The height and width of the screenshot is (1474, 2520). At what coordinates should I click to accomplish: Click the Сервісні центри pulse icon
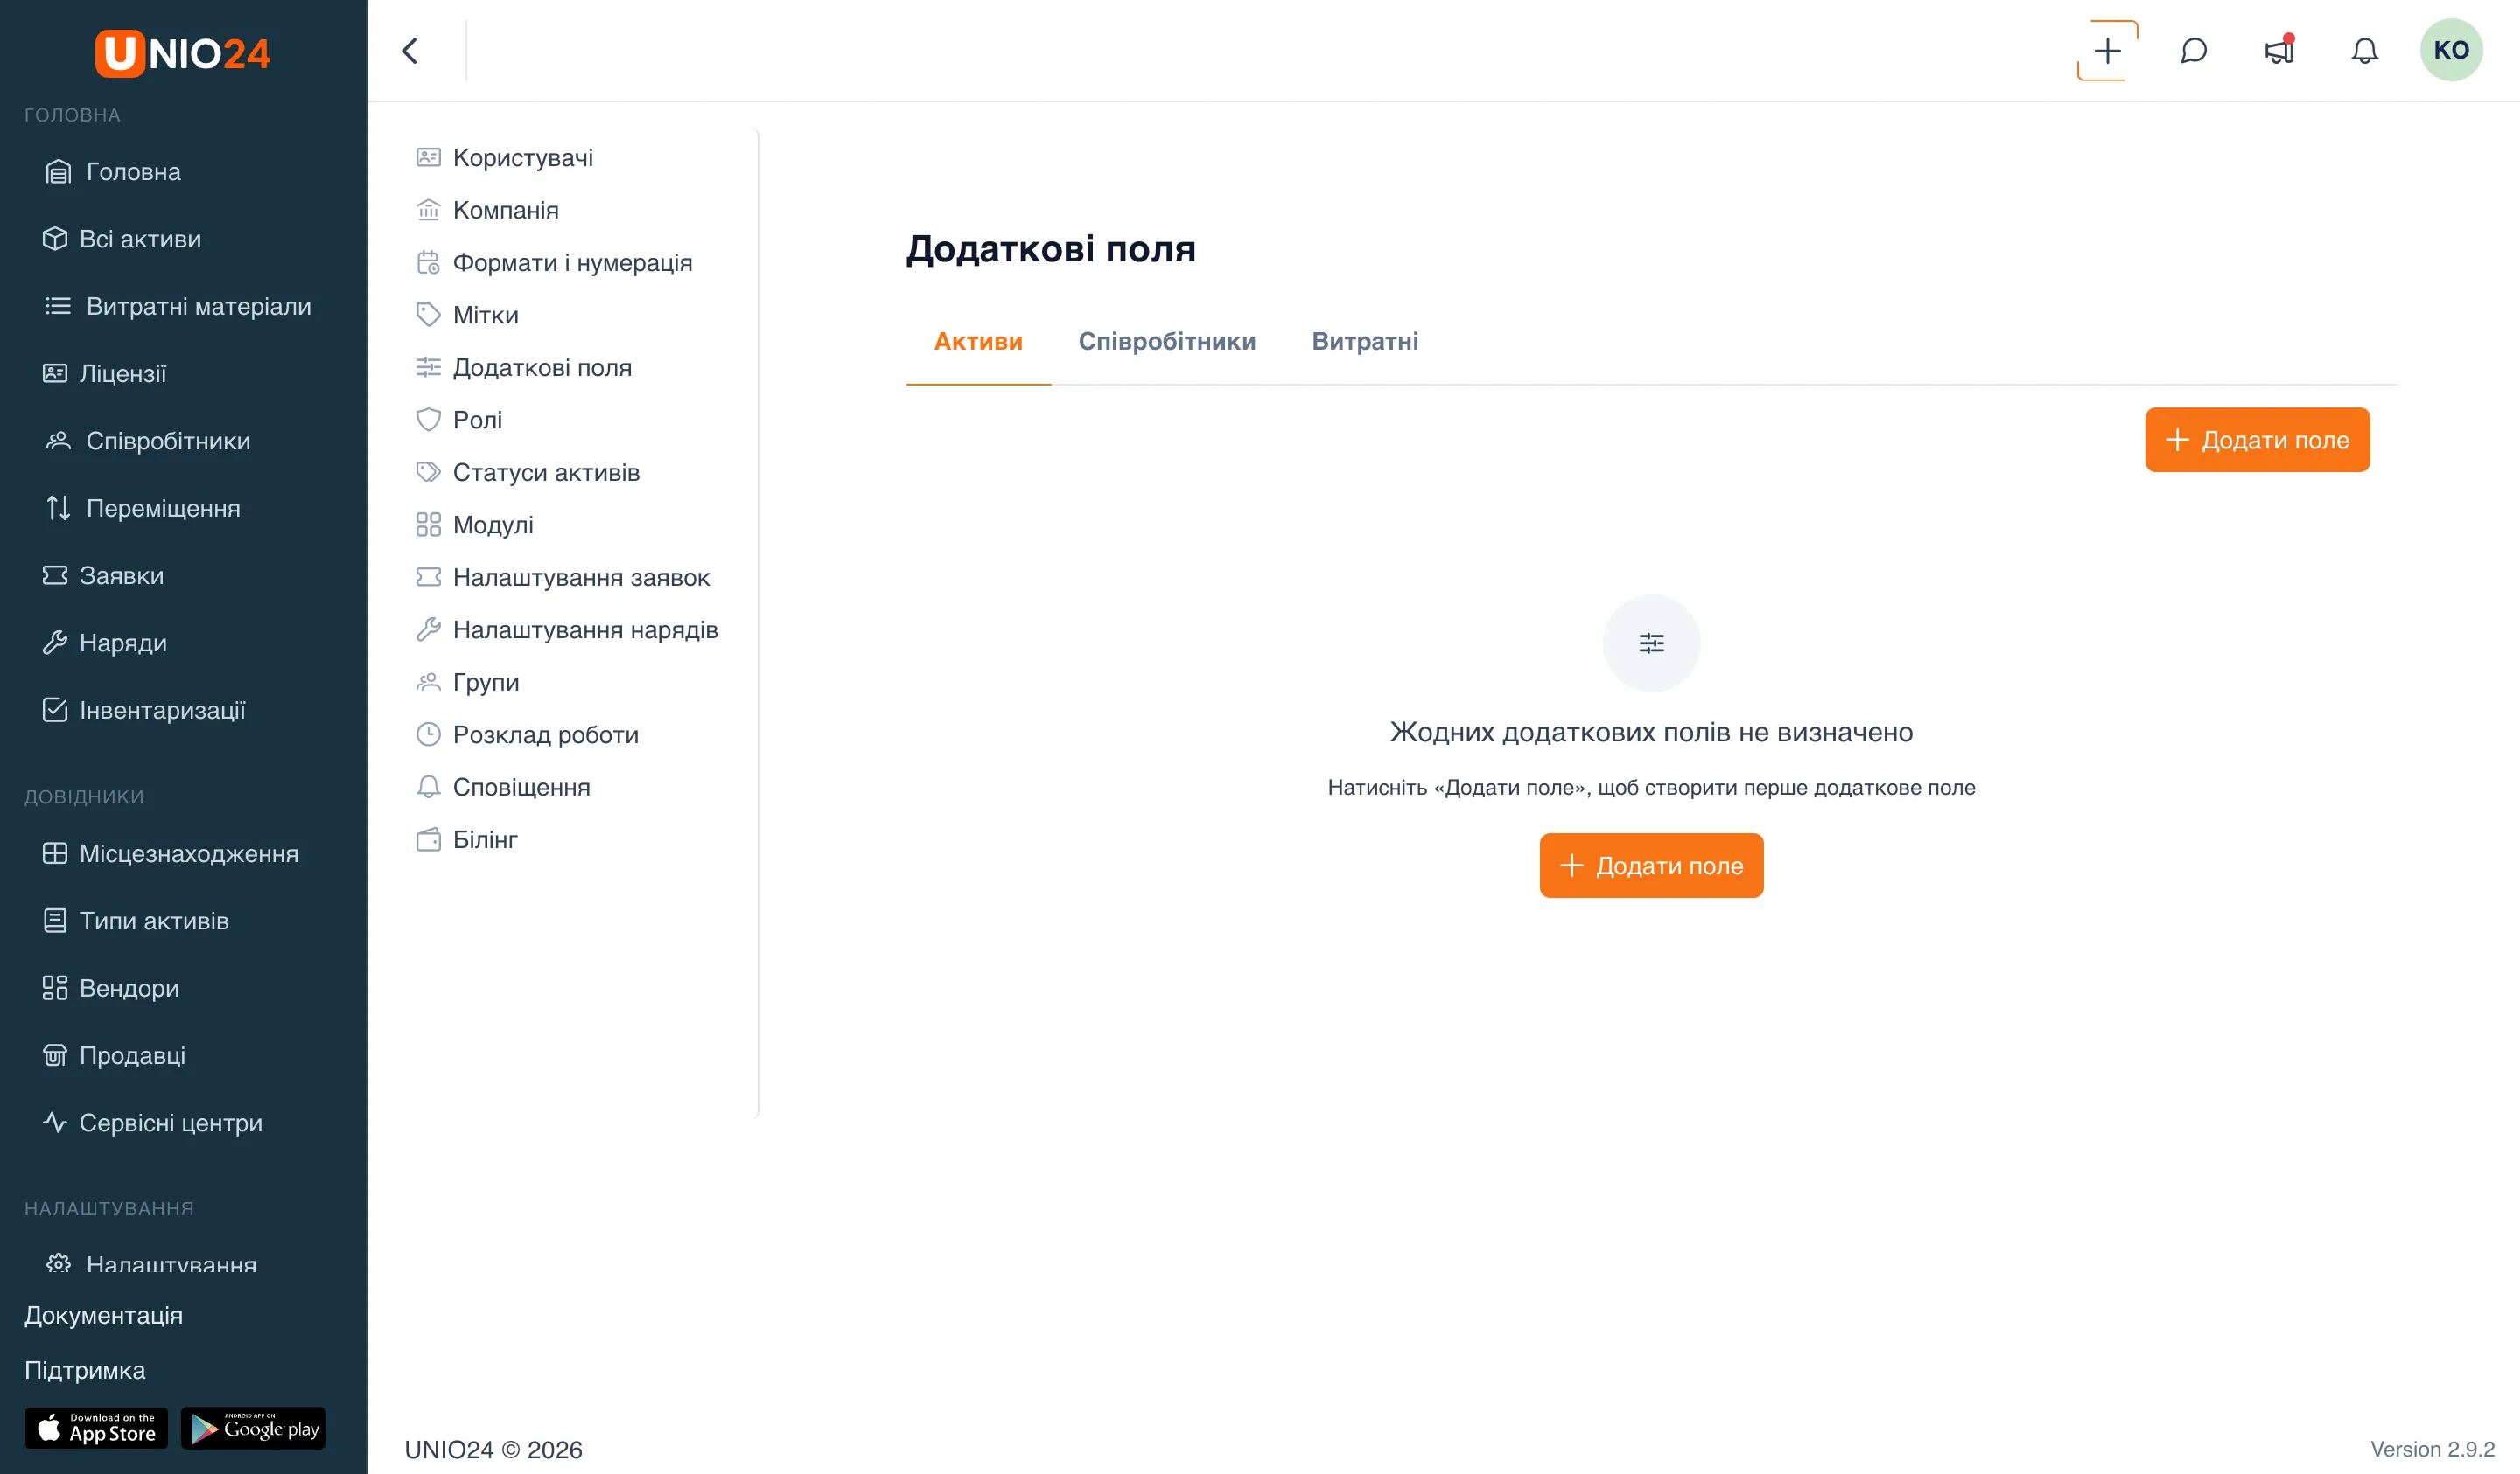(55, 1123)
